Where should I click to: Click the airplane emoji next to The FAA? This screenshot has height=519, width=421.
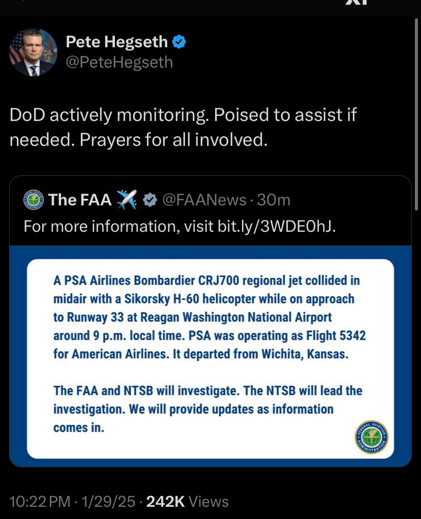point(127,199)
